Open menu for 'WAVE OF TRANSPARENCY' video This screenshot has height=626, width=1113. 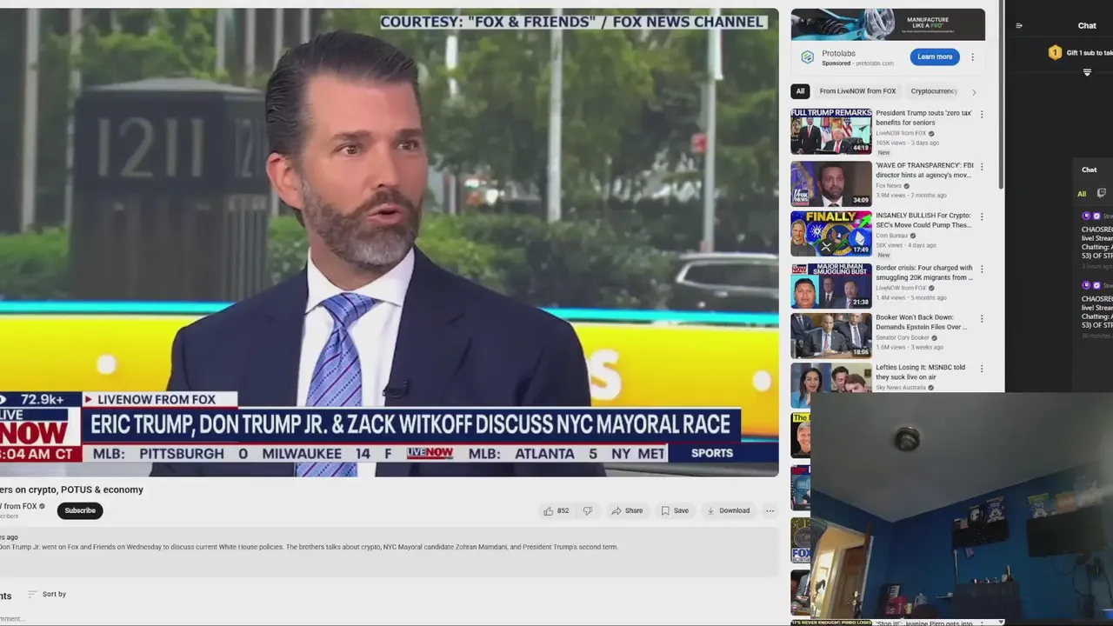[x=982, y=166]
